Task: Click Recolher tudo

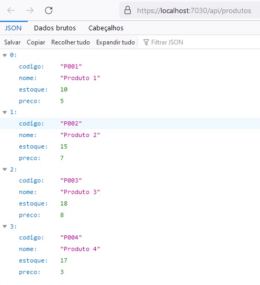Action: click(71, 42)
